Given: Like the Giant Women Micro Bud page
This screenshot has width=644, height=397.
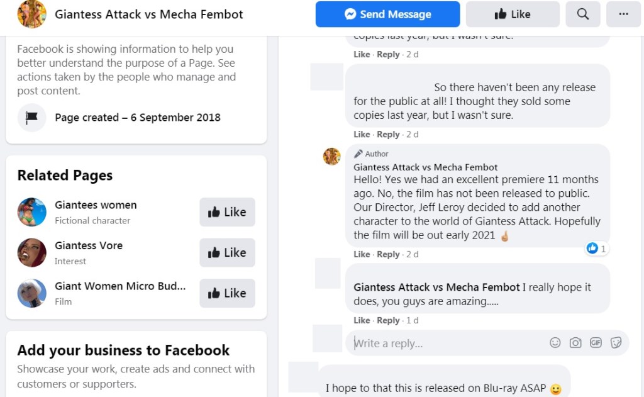Looking at the screenshot, I should coord(227,293).
